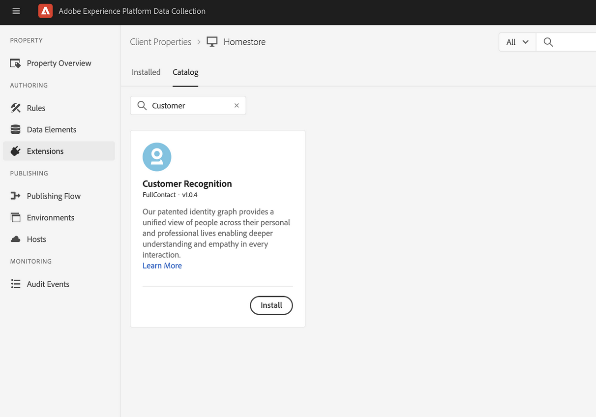
Task: Click the Property Overview icon
Action: (15, 63)
